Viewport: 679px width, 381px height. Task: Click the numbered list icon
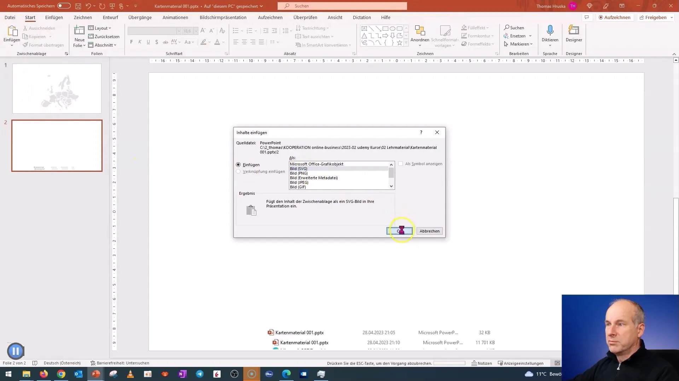pos(249,31)
